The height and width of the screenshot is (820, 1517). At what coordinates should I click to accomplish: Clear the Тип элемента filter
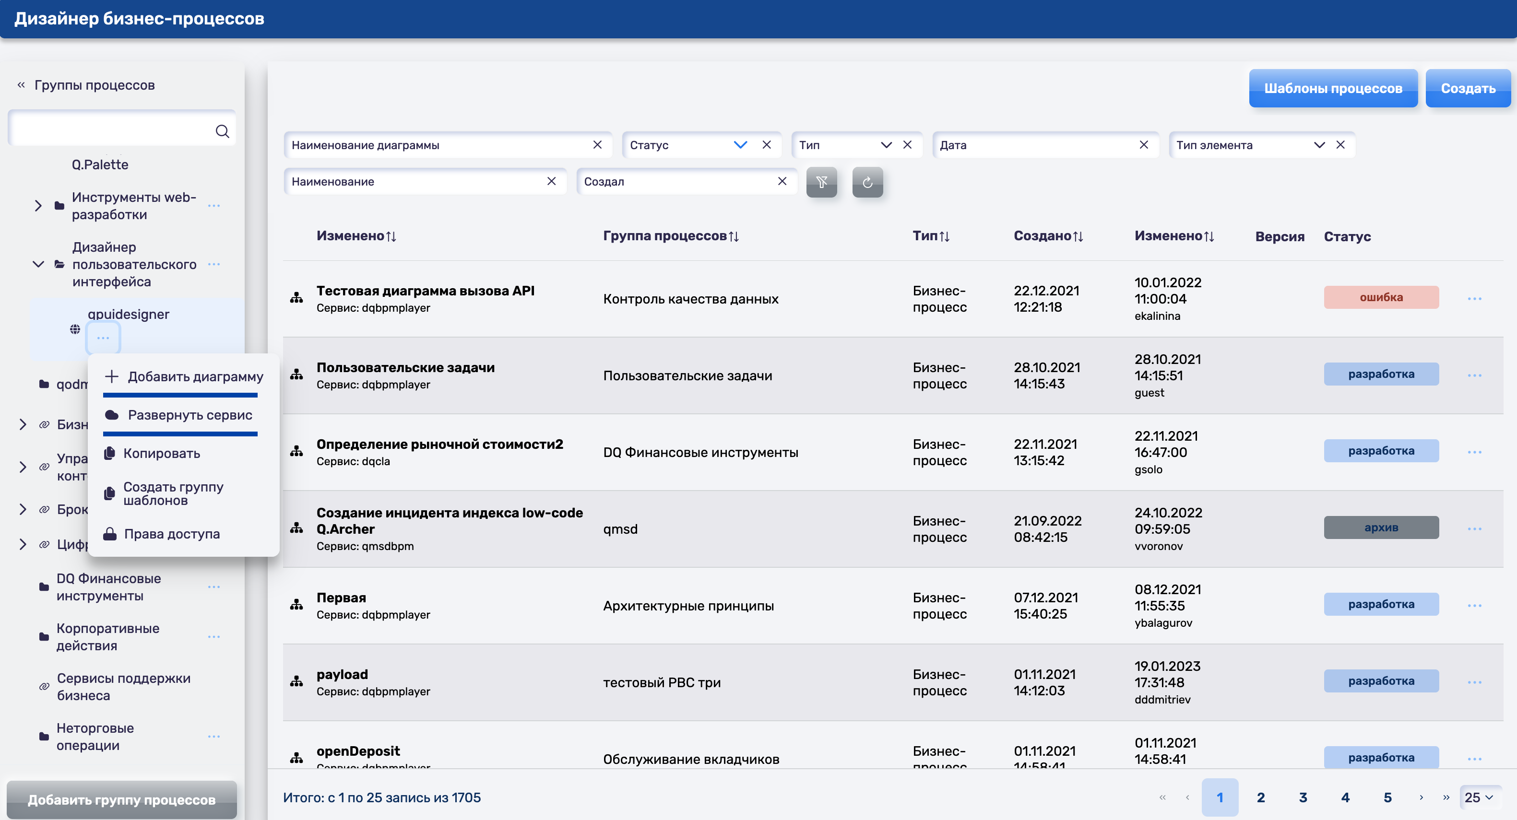pyautogui.click(x=1340, y=145)
